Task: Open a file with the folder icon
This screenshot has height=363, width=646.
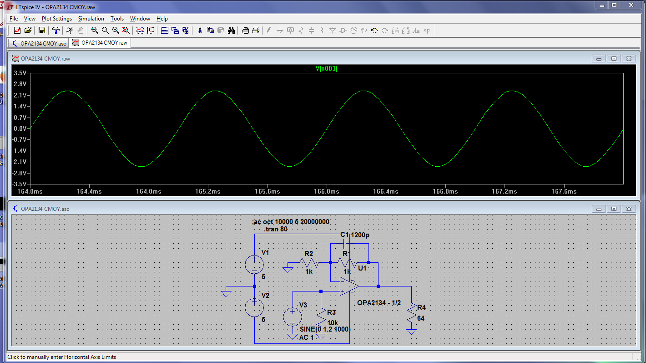Action: pos(28,31)
